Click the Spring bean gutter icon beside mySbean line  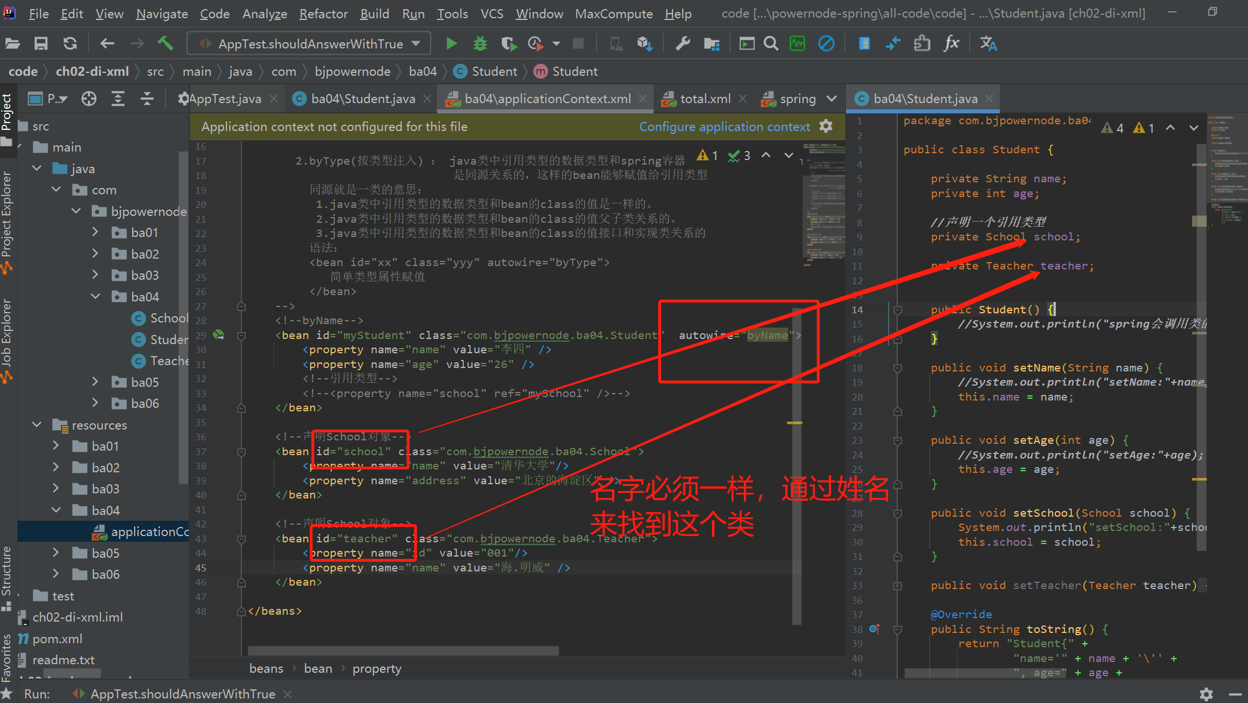(219, 335)
